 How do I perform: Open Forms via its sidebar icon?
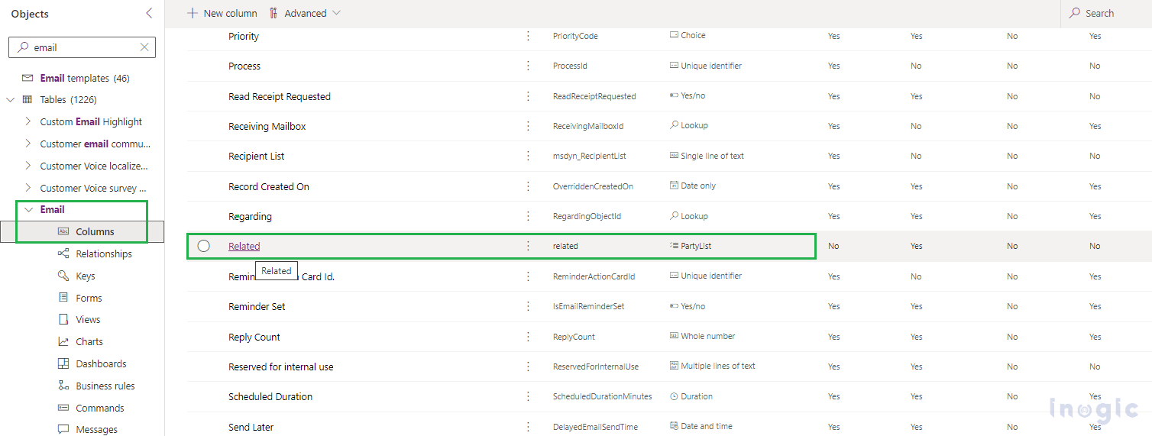pos(63,298)
